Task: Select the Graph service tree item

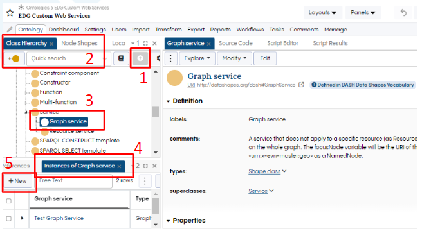Action: click(x=64, y=122)
